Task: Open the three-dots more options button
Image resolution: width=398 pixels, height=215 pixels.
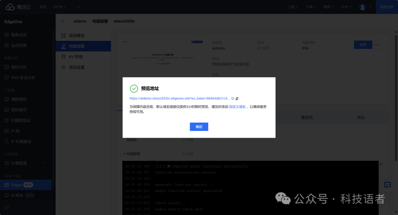Action: point(377,45)
